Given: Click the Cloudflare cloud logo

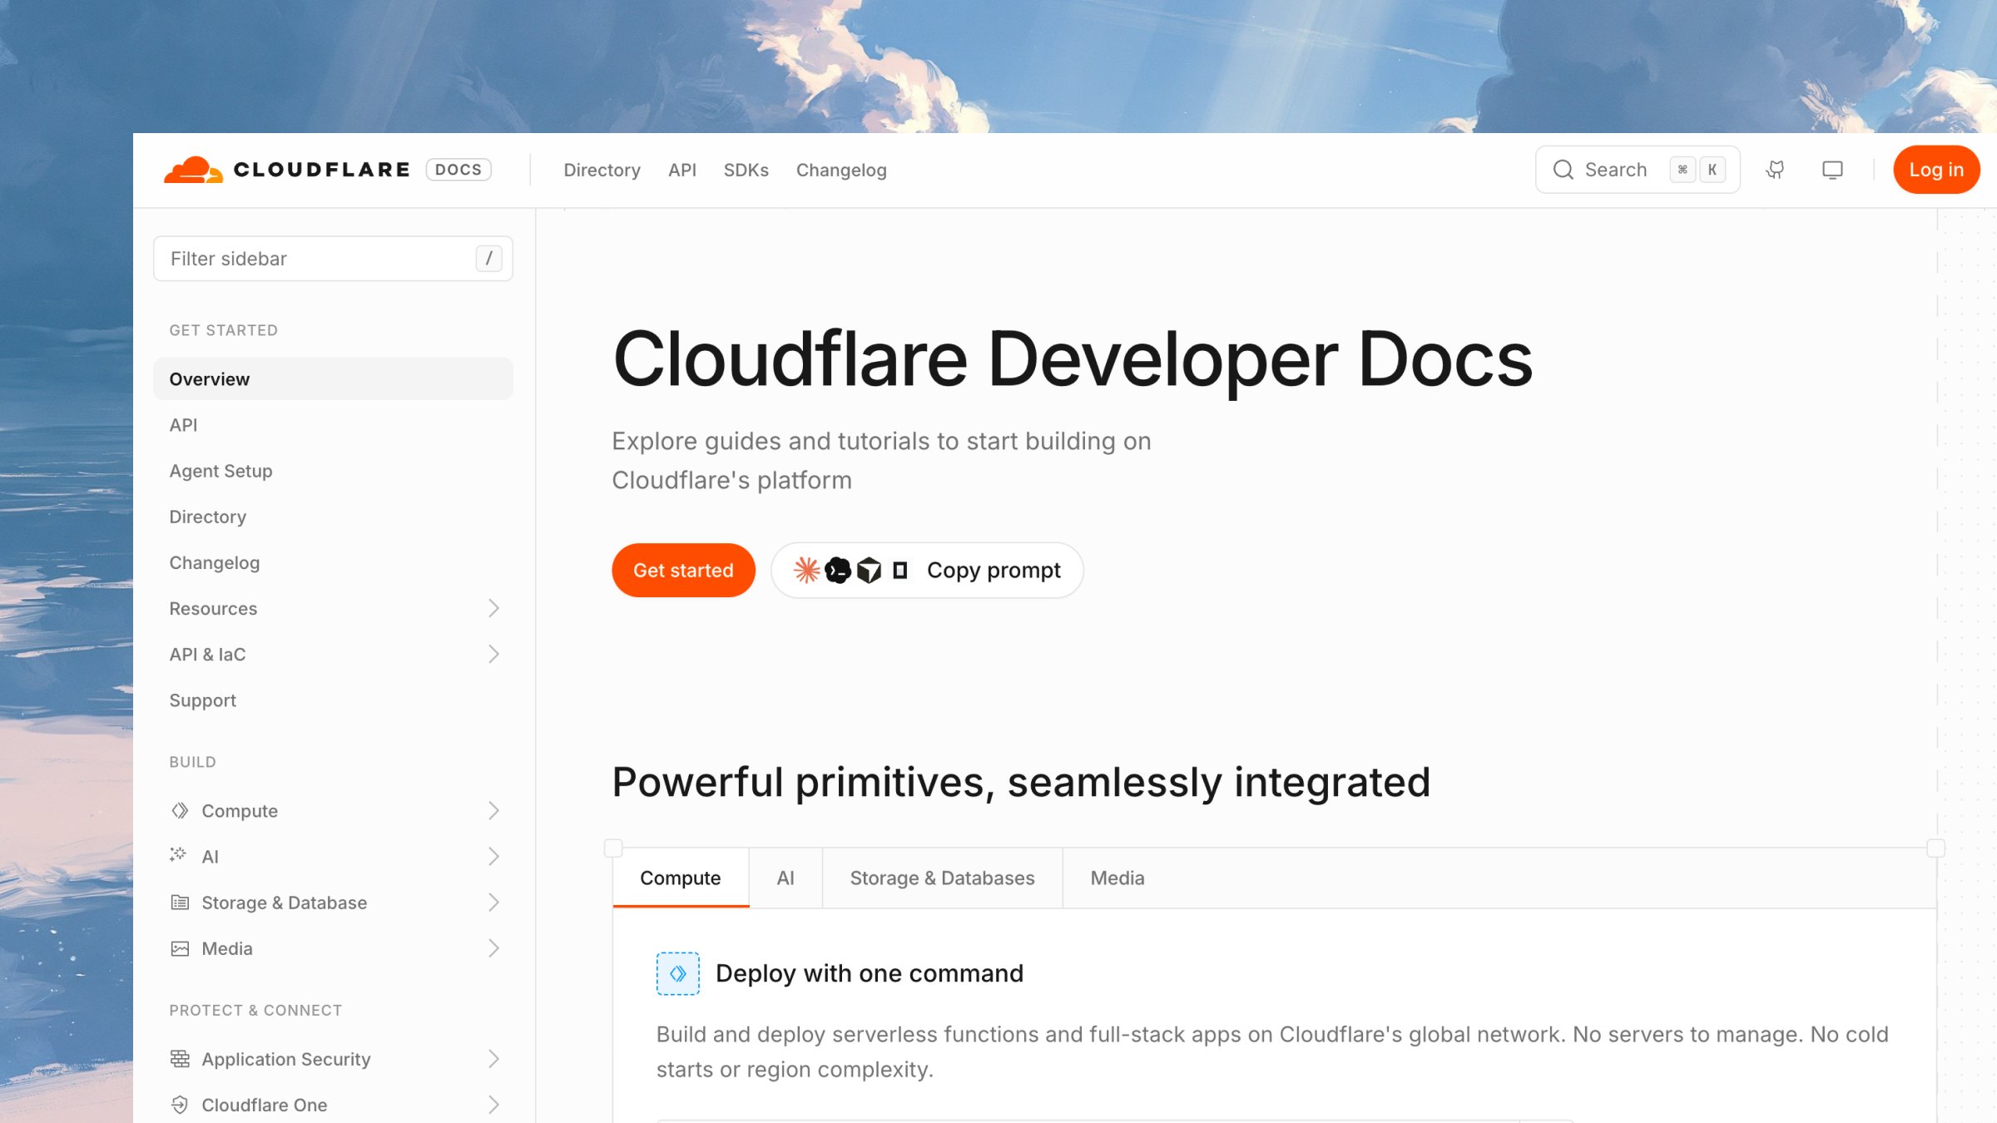Looking at the screenshot, I should (x=193, y=170).
